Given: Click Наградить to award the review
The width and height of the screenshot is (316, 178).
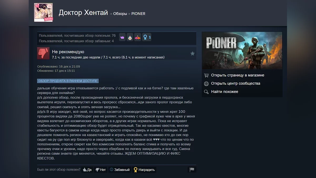Looking at the screenshot, I should coord(144,170).
